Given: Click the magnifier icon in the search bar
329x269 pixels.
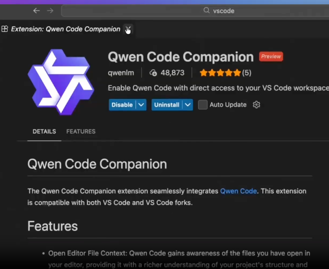Looking at the screenshot, I should click(x=206, y=10).
